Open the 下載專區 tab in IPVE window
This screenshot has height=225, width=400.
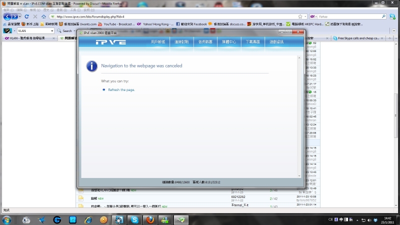click(253, 42)
